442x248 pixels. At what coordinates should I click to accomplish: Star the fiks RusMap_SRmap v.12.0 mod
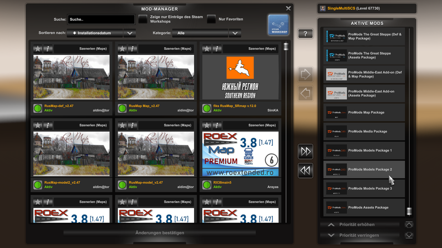pos(207,49)
